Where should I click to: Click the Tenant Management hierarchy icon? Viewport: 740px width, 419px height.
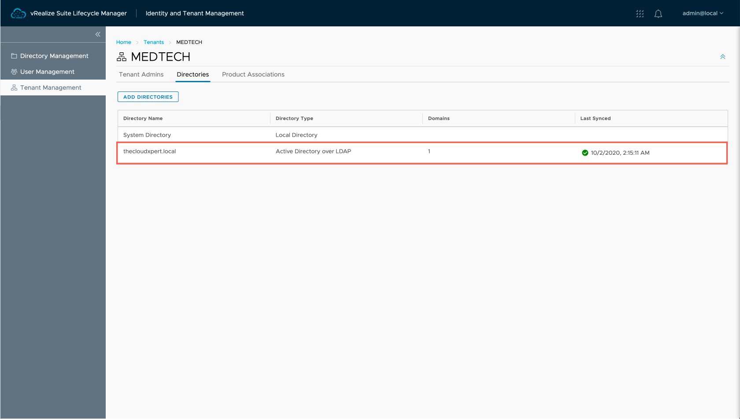click(14, 87)
